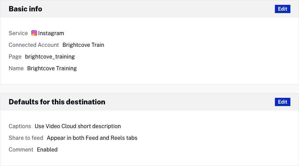The image size is (299, 166).
Task: Click the Page field label
Action: point(15,57)
